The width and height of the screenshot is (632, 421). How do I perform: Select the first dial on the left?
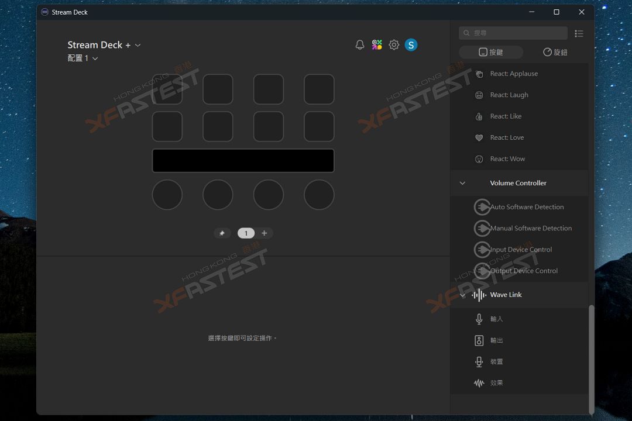click(x=167, y=195)
